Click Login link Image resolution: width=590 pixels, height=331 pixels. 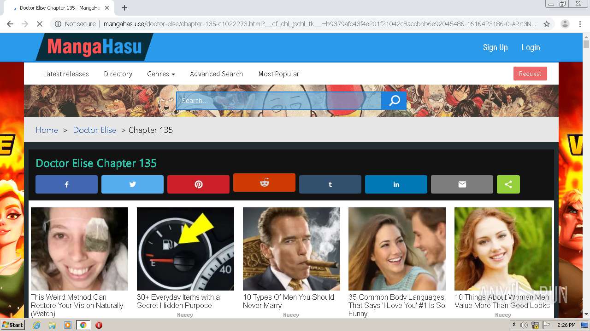click(531, 47)
